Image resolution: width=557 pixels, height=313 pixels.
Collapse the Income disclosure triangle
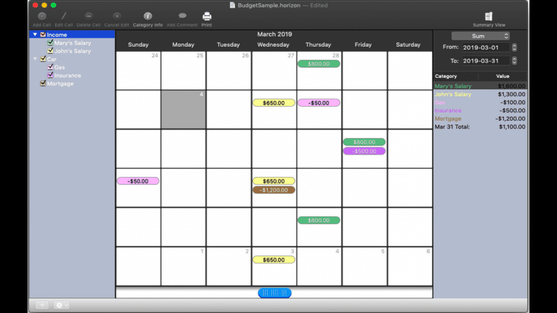tap(35, 34)
